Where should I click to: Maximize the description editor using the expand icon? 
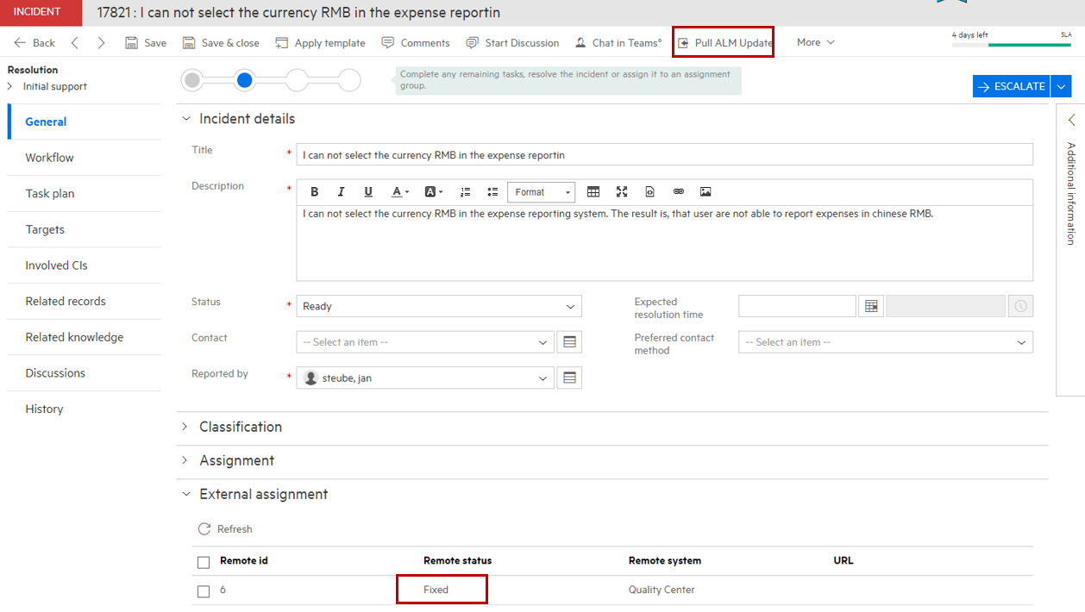622,191
